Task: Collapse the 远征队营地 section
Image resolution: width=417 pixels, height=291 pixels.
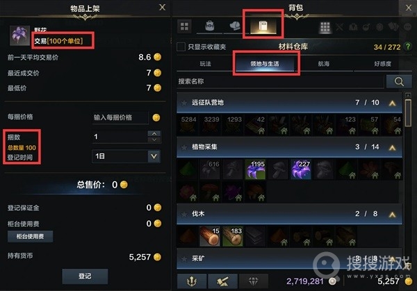Action: (392, 103)
